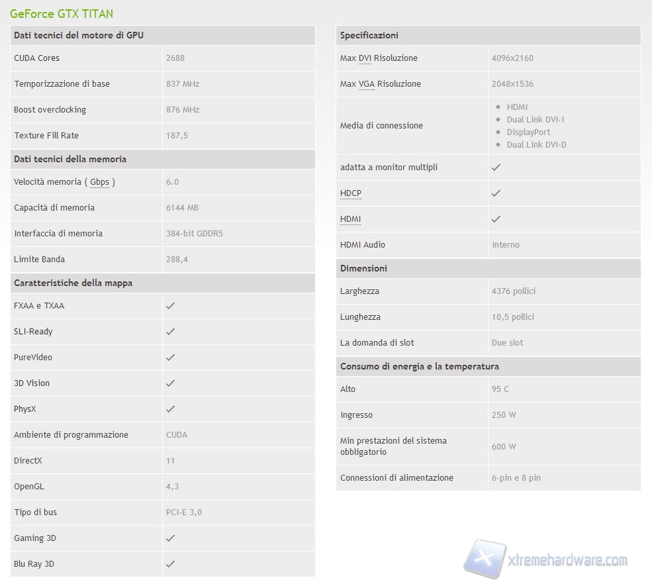Image resolution: width=652 pixels, height=582 pixels.
Task: Click the underlined DVI abbreviation
Action: [365, 58]
